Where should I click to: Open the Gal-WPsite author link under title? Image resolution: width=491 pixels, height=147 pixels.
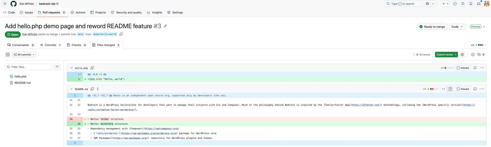pyautogui.click(x=30, y=34)
